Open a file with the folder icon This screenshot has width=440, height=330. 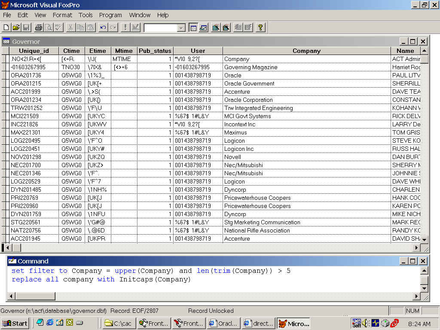16,27
